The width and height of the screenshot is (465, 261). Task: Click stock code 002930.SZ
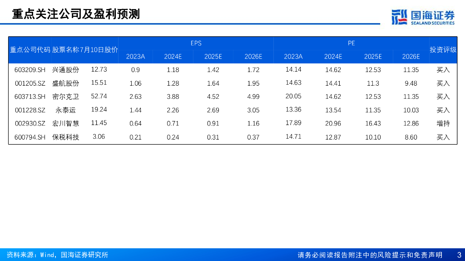coord(30,124)
